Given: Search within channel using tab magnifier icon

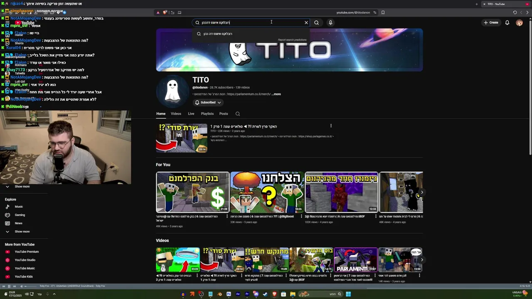Looking at the screenshot, I should (238, 114).
